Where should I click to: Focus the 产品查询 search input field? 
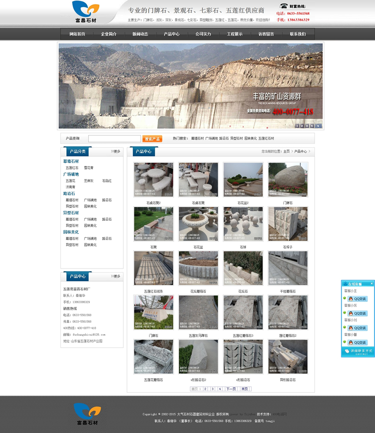tap(114, 139)
